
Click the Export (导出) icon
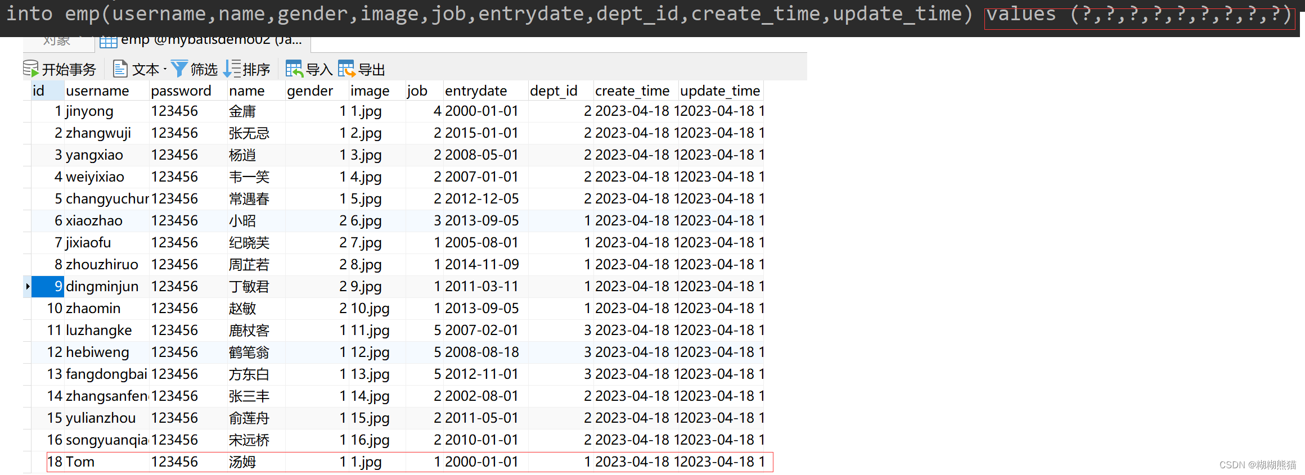tap(346, 69)
